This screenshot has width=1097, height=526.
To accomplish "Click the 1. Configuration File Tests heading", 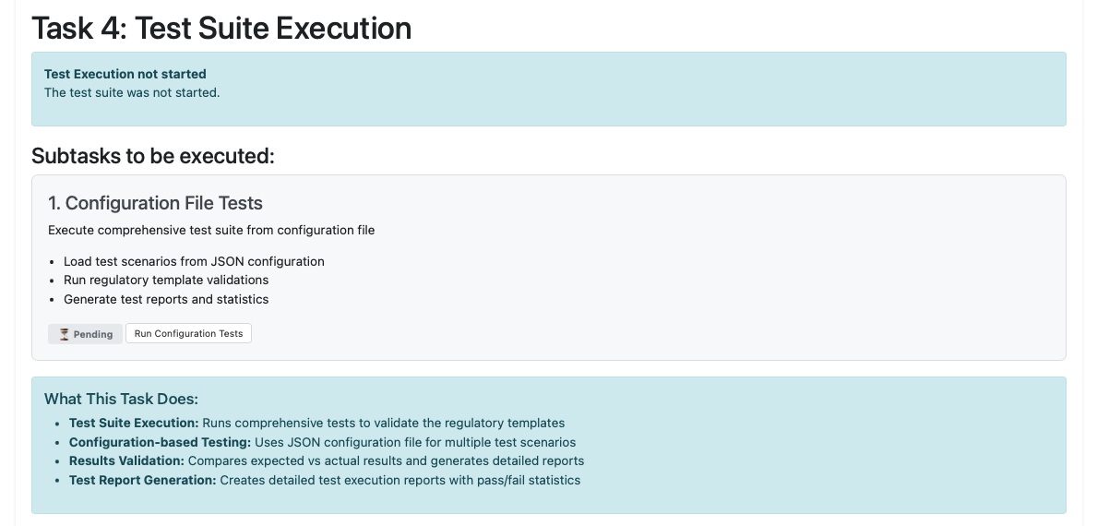I will (x=155, y=203).
